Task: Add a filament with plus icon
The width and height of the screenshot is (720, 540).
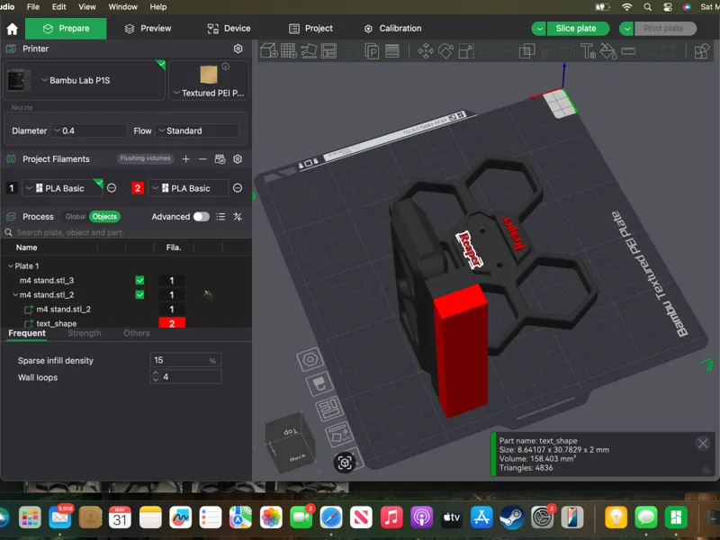Action: click(185, 159)
